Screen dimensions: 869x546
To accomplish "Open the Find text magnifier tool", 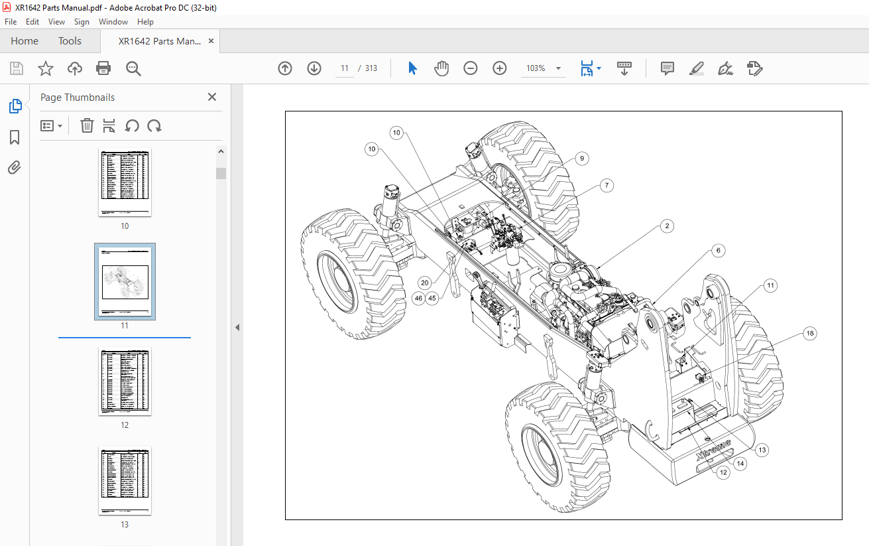I will click(x=133, y=68).
